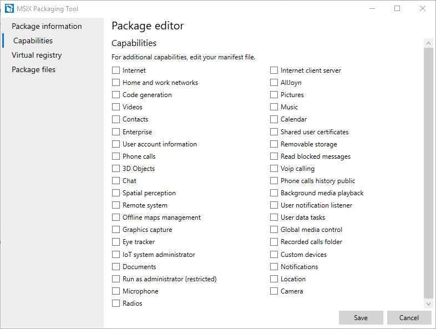This screenshot has width=436, height=329.
Task: Tick the Camera checkbox
Action: tap(274, 291)
